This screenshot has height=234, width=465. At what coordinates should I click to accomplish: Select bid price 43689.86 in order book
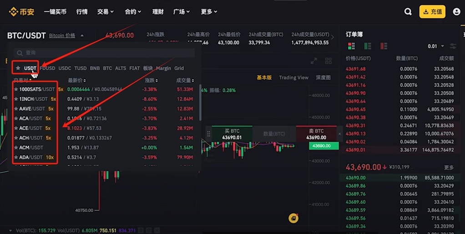click(355, 186)
